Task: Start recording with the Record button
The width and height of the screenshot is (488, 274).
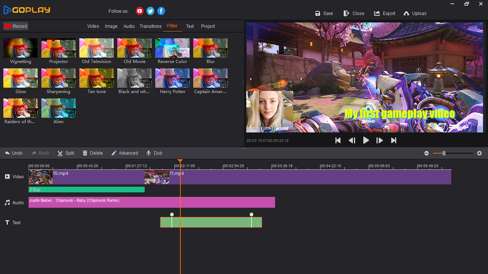Action: coord(16,26)
